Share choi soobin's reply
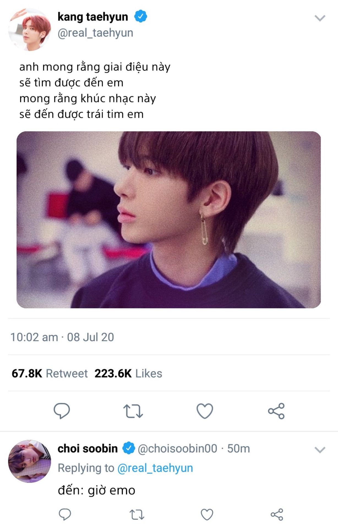338x528 pixels. pos(277,514)
